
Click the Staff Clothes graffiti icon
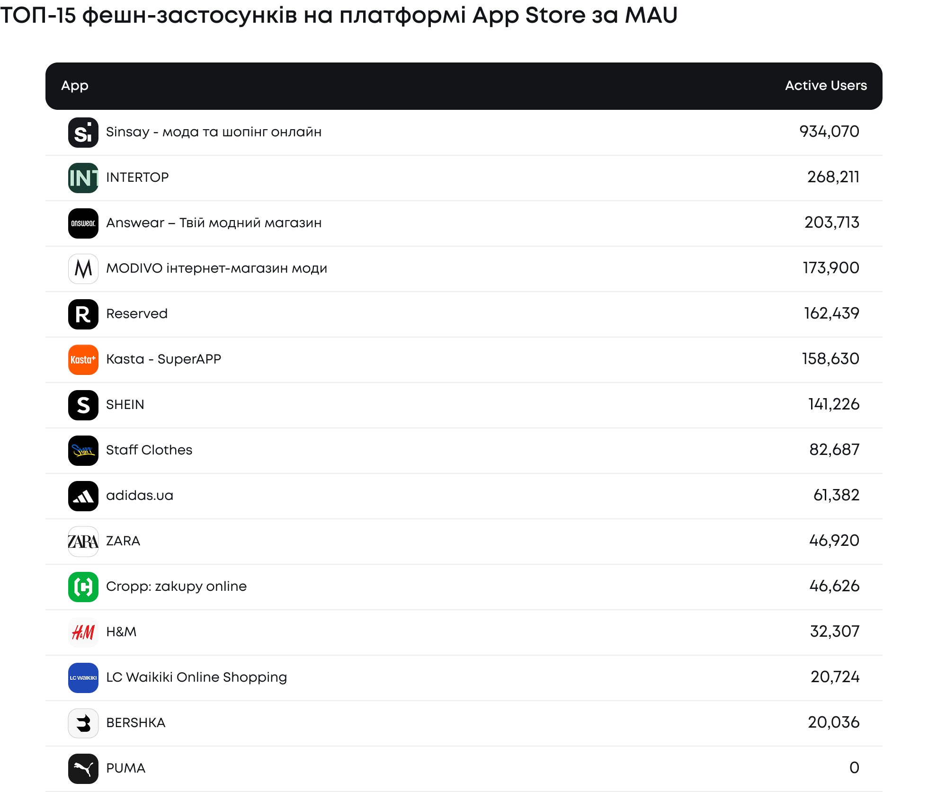(83, 451)
